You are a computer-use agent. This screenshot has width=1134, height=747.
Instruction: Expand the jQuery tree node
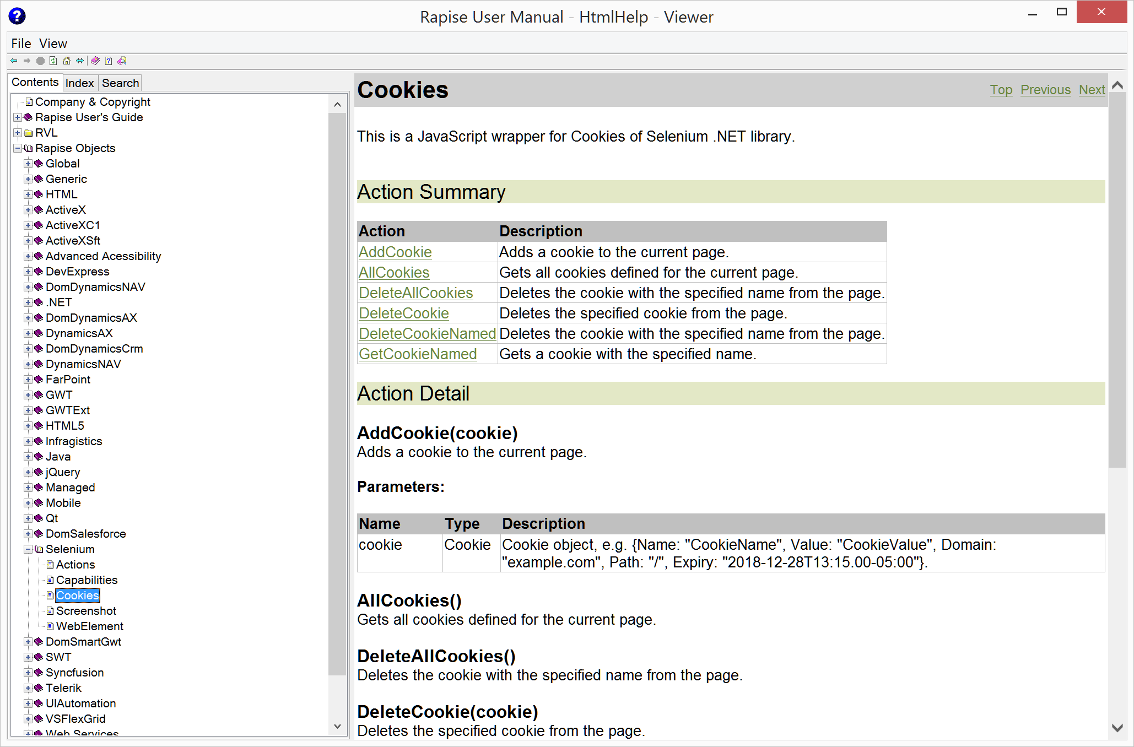point(28,472)
